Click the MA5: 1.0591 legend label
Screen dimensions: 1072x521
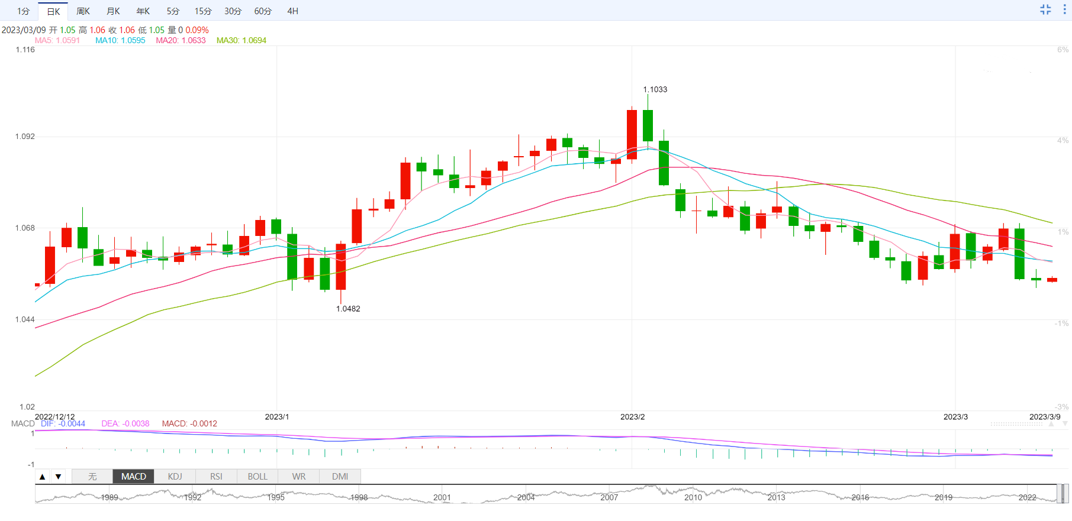click(x=57, y=40)
